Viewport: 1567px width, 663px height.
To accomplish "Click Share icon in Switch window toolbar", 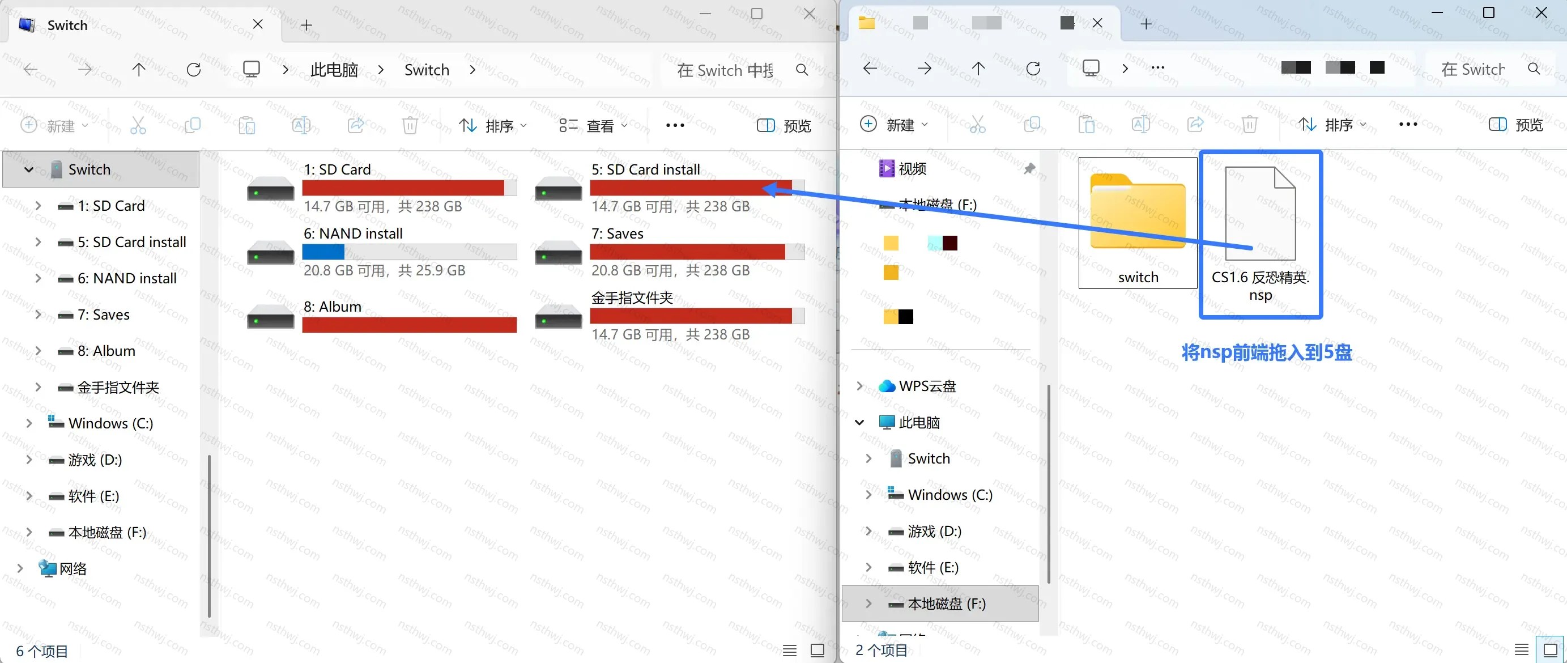I will [355, 125].
